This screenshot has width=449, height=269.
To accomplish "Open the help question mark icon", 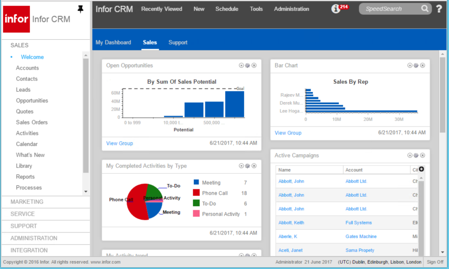I will 439,9.
